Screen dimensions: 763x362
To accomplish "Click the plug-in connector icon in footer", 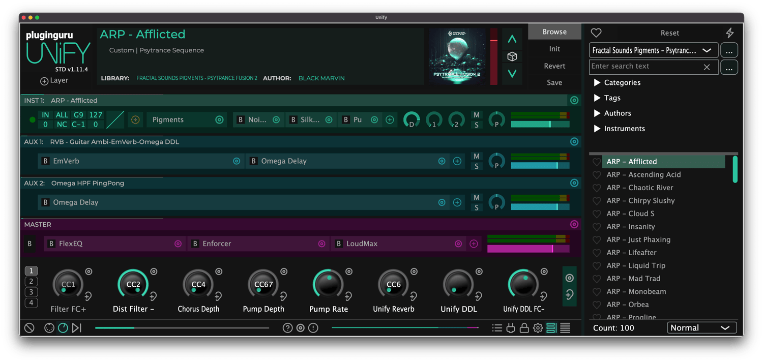I will pos(511,328).
